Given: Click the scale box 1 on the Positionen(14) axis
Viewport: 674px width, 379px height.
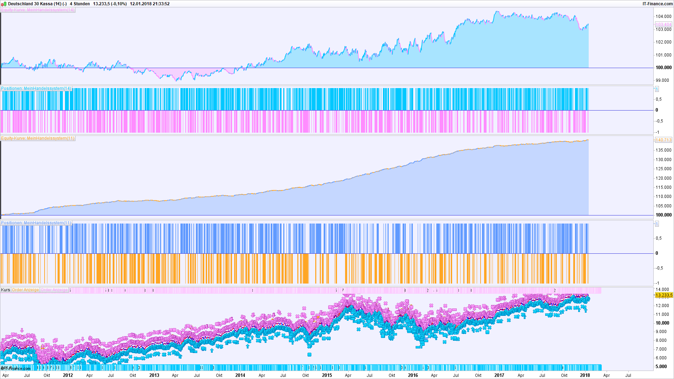Looking at the screenshot, I should 656,89.
